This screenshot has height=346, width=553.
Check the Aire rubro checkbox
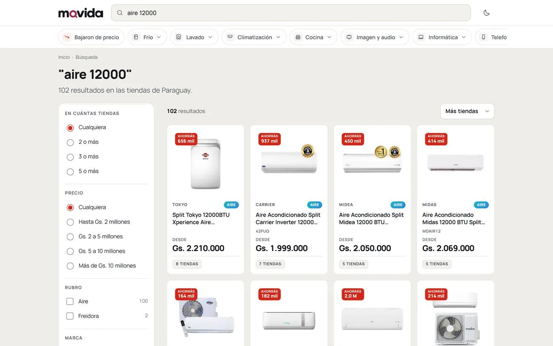(x=70, y=302)
